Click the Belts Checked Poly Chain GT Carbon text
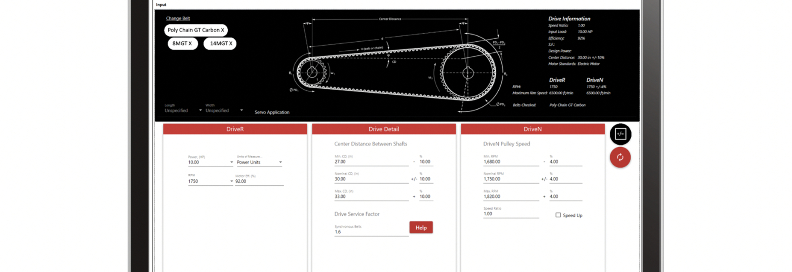The image size is (792, 272). coord(549,105)
